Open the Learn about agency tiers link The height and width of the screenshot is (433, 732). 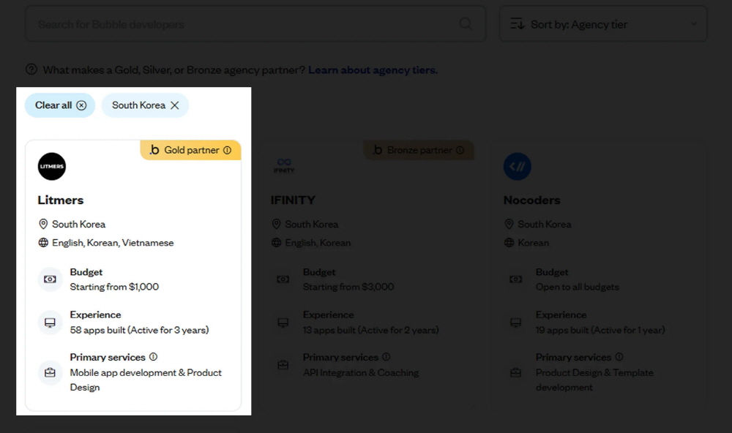tap(373, 70)
